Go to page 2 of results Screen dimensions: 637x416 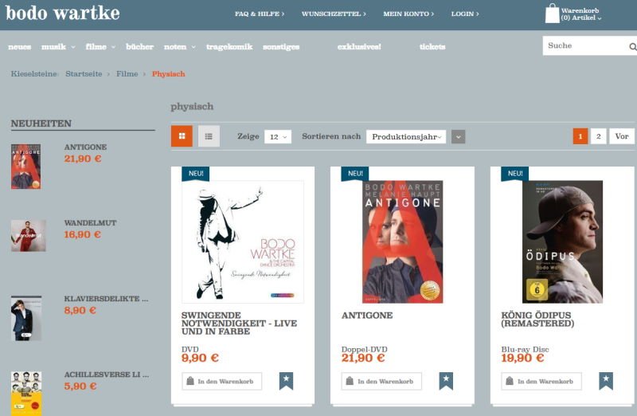(x=599, y=136)
